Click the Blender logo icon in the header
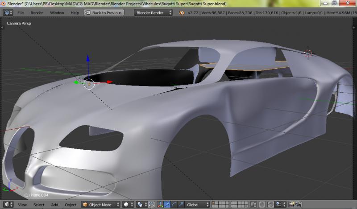357x209 pixels. [182, 12]
